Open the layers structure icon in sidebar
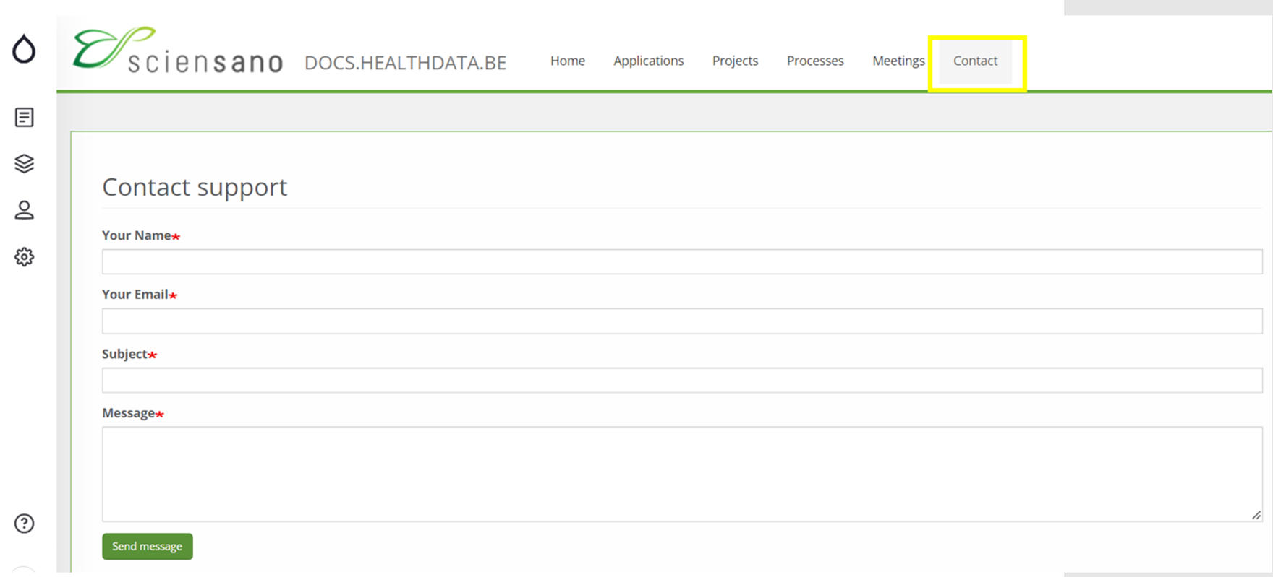 point(24,164)
